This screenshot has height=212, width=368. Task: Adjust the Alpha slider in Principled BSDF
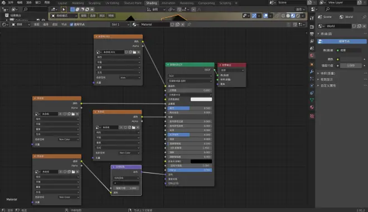coord(190,170)
